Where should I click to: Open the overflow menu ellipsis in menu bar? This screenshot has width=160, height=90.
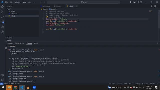click(x=34, y=2)
